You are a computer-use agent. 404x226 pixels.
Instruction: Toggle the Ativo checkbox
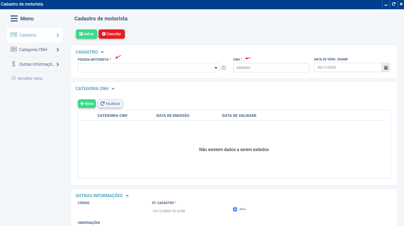(235, 209)
